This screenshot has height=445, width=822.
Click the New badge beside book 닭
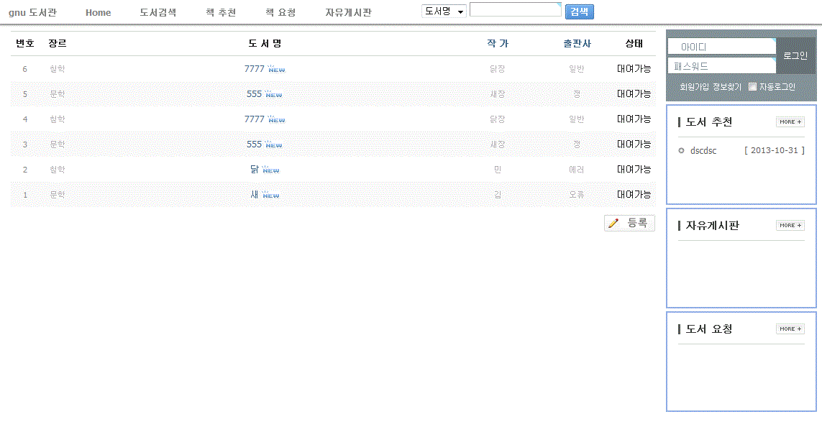click(x=270, y=170)
